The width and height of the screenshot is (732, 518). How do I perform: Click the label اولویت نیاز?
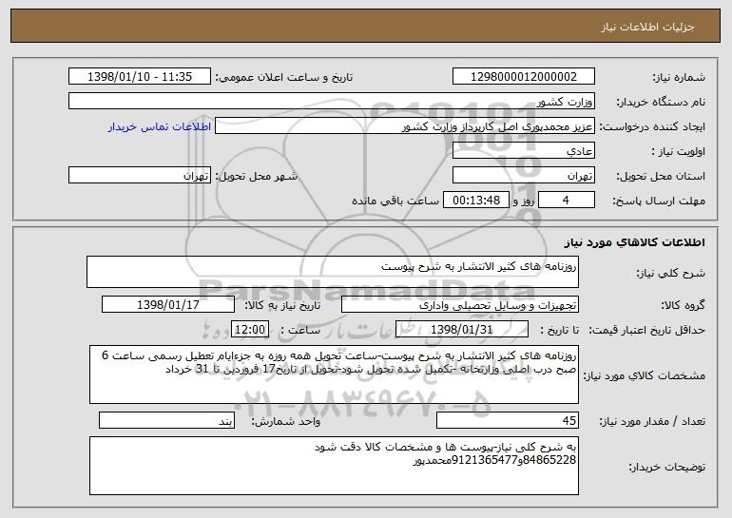click(x=679, y=151)
